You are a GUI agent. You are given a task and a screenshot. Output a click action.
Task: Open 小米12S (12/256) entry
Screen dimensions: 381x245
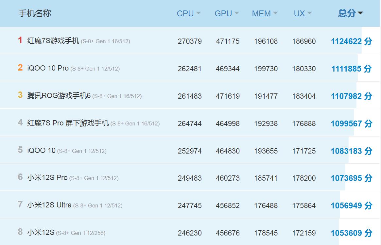click(66, 233)
